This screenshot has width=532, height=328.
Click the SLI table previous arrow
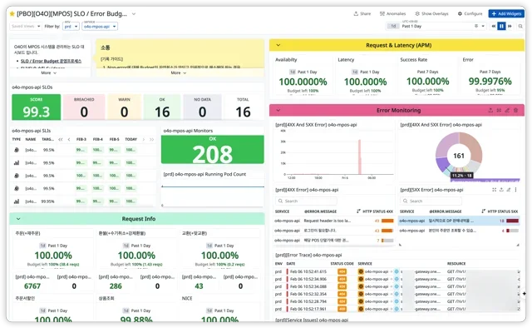69,139
